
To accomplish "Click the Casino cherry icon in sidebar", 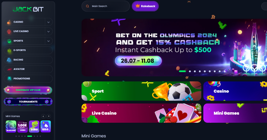I will [x=9, y=22].
